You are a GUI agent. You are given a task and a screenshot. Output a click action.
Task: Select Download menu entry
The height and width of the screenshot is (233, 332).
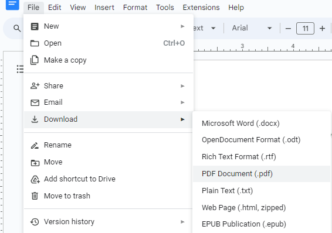point(109,119)
